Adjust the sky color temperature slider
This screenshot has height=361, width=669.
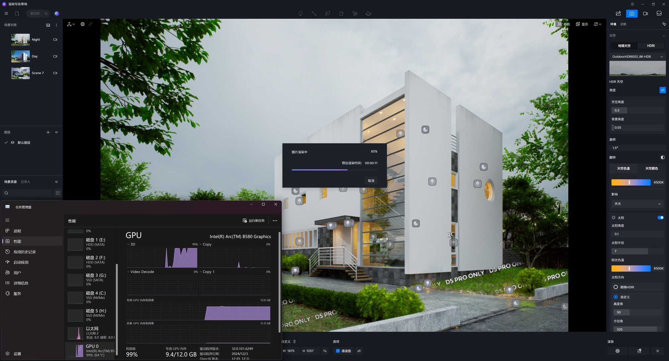coord(631,182)
